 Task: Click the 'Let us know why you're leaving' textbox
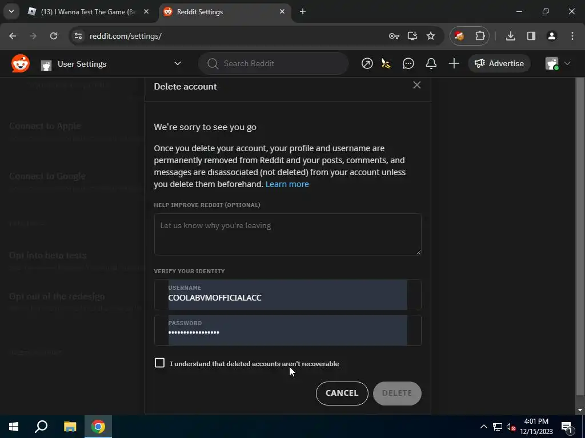pos(288,234)
